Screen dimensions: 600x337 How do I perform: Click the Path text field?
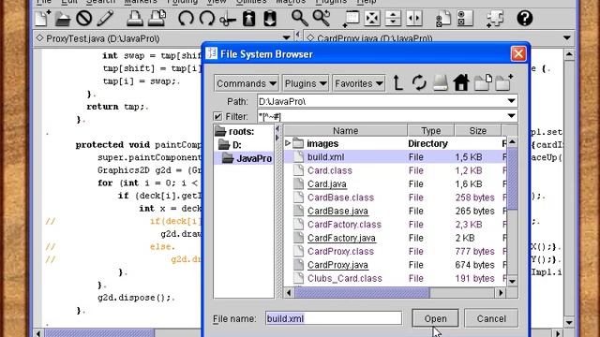(x=382, y=101)
